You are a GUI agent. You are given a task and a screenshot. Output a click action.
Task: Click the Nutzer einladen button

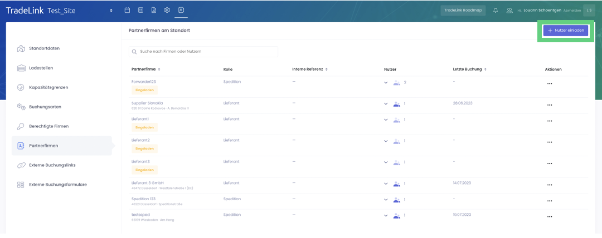click(565, 31)
